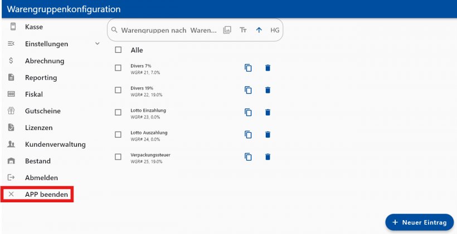Copy the Lotto Auszahlung entry

248,135
